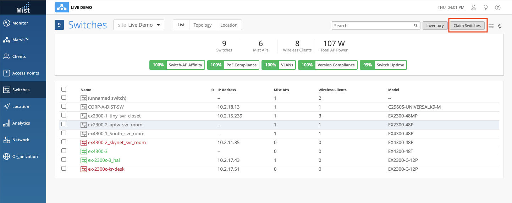Click the Inventory button
Image resolution: width=512 pixels, height=203 pixels.
pyautogui.click(x=435, y=26)
